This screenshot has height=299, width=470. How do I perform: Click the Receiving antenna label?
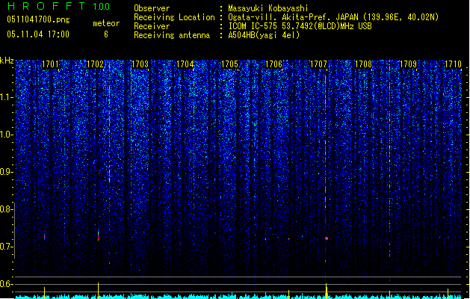click(172, 35)
